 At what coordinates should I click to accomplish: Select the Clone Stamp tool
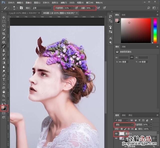pos(4,50)
